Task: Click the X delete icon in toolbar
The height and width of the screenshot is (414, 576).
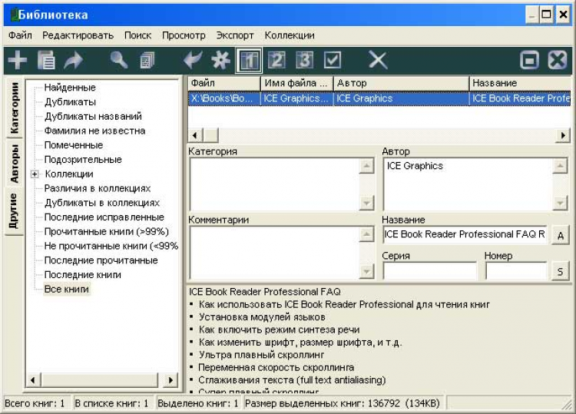Action: 378,60
